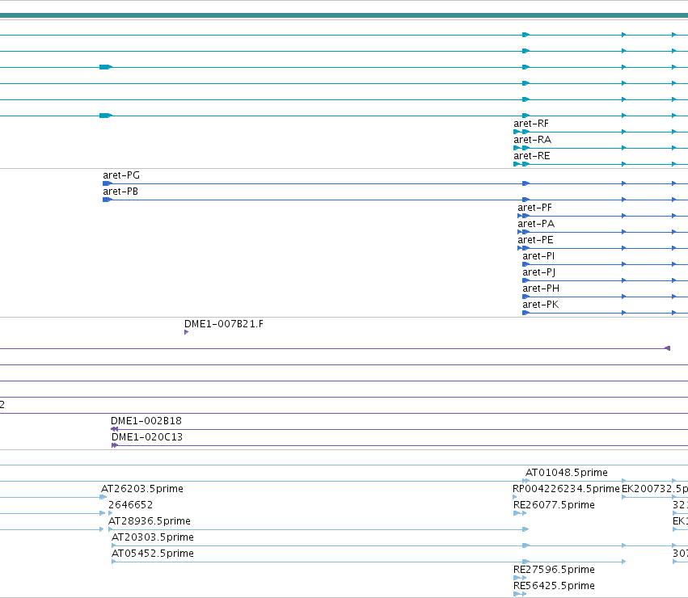Click the DME1-002B18 clone label
Image resolution: width=688 pixels, height=598 pixels.
(146, 421)
